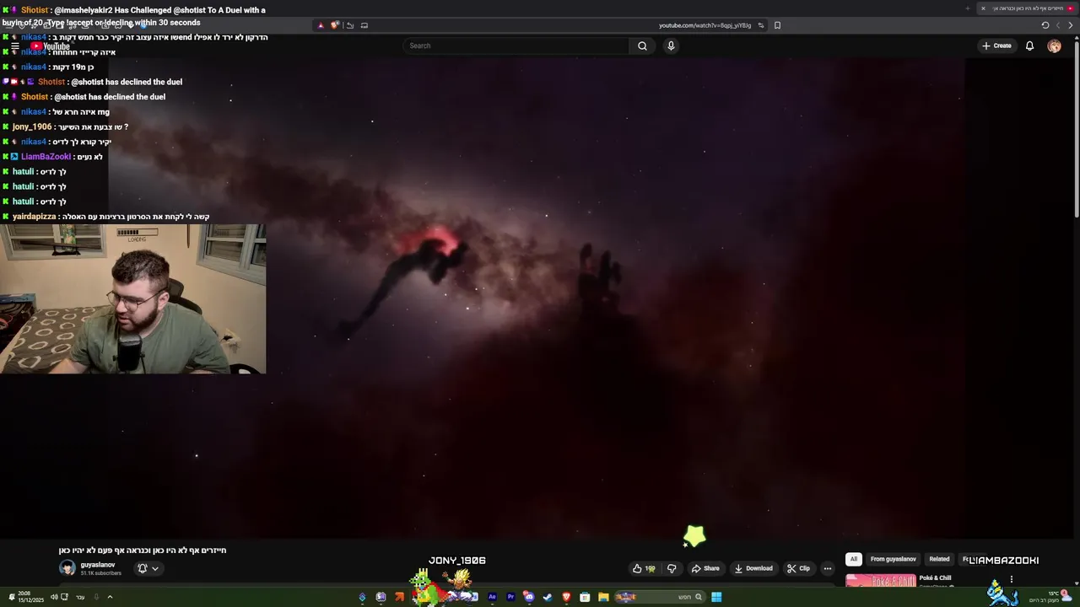Open the guyaslanov channel name link
The width and height of the screenshot is (1080, 607).
click(x=98, y=565)
